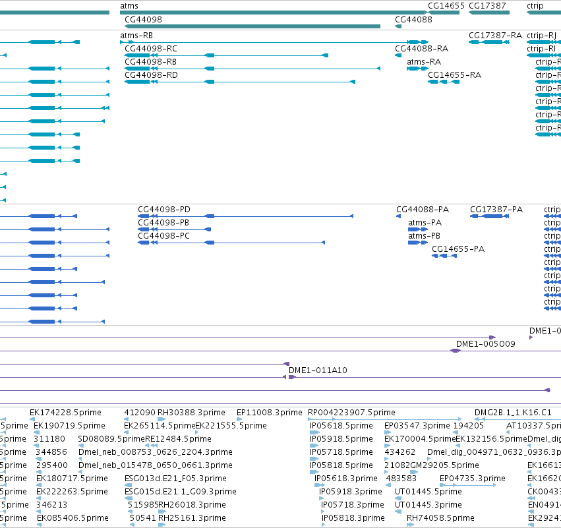Select the EK190719.5prime EST label
Screen dimensions: 561x528
click(69, 426)
